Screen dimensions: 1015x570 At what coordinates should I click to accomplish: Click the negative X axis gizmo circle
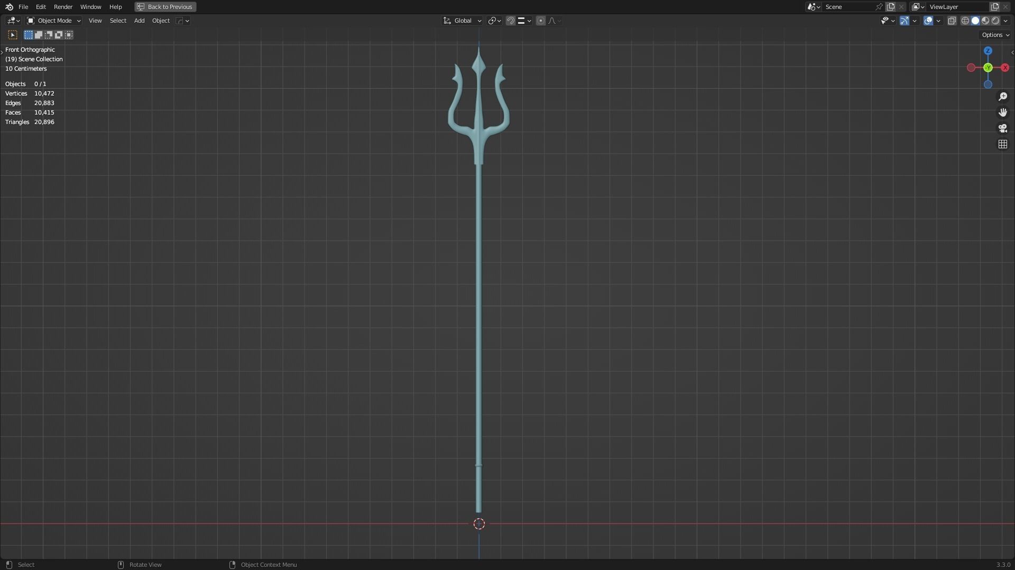[x=971, y=68]
